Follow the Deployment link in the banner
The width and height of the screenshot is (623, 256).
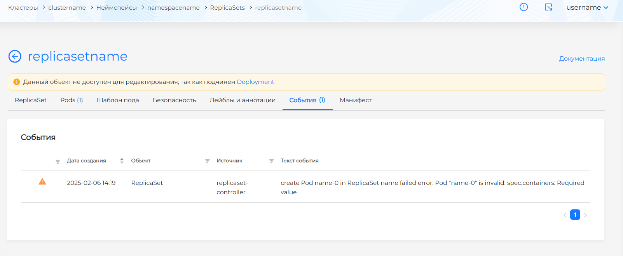click(255, 82)
